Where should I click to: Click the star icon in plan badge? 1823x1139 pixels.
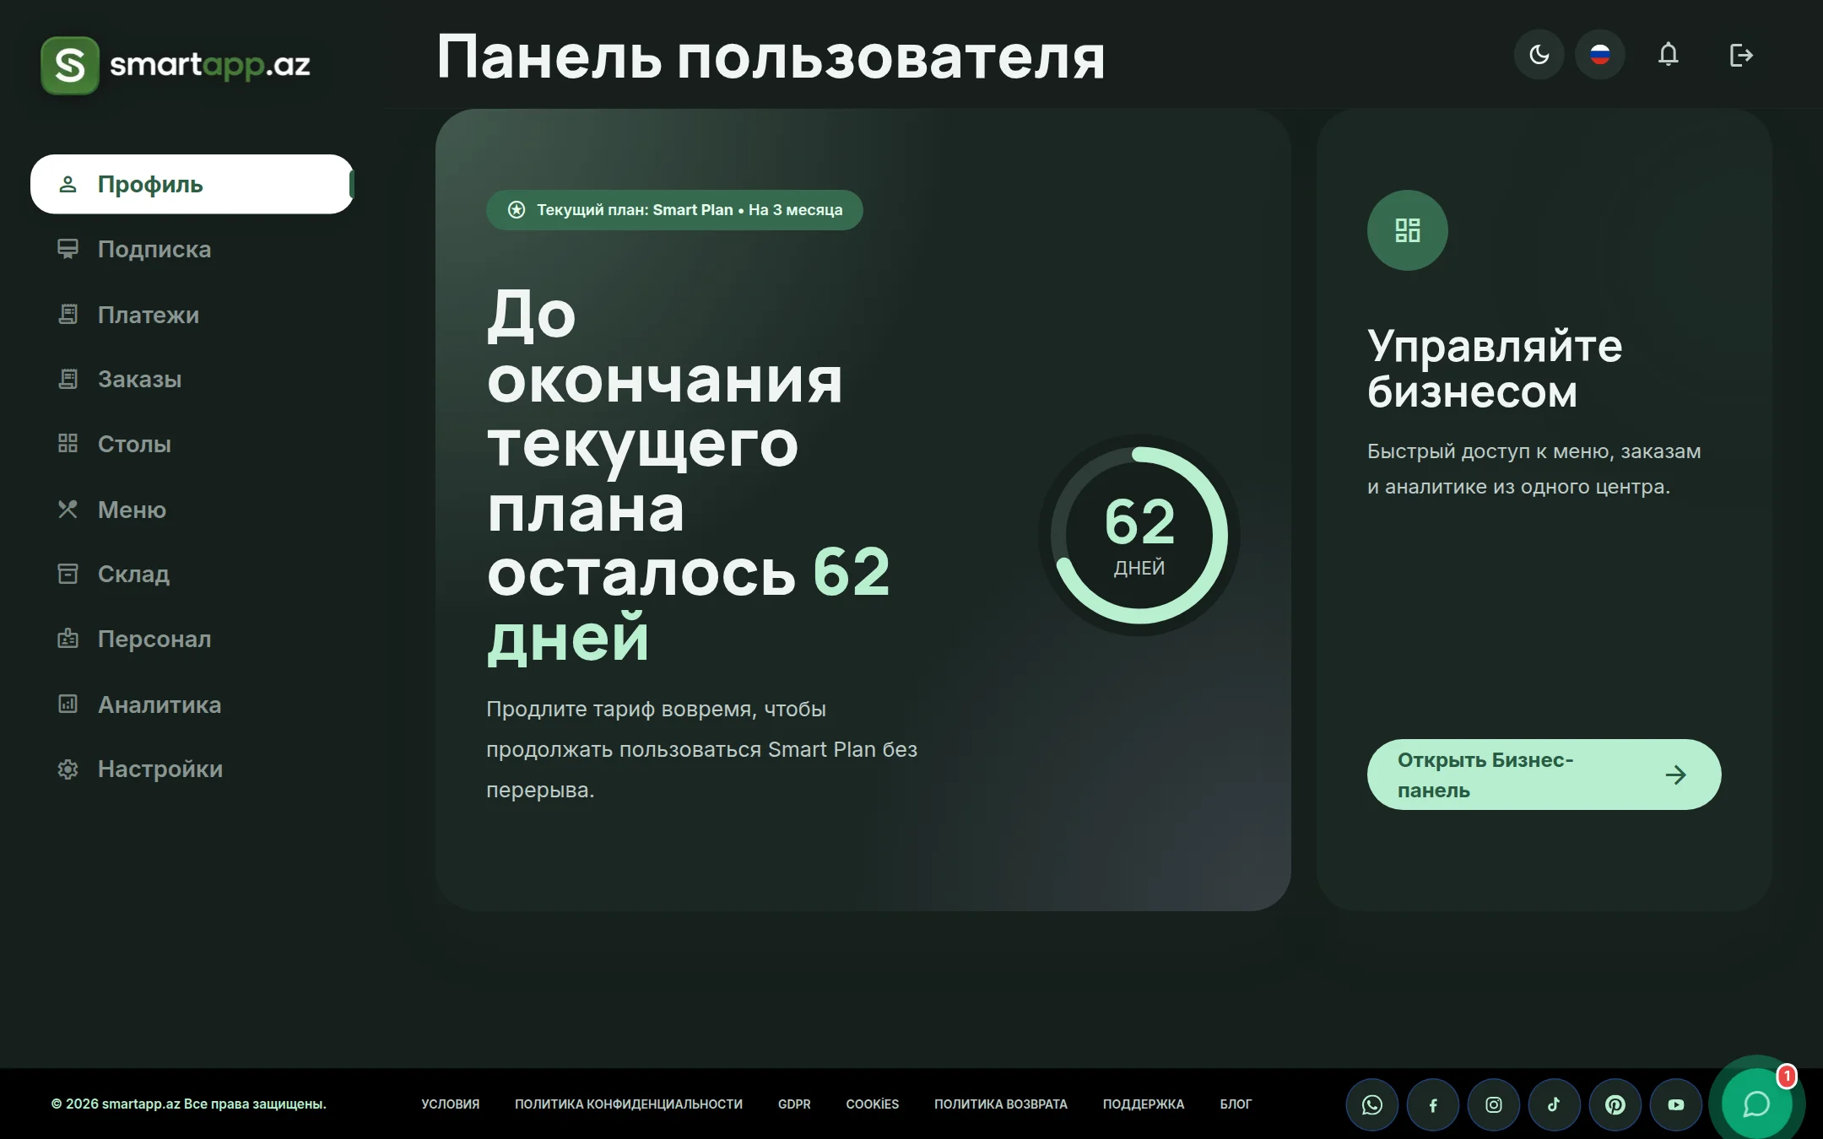click(517, 210)
